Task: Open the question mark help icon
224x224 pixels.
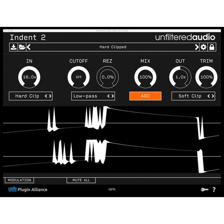Action: click(214, 190)
